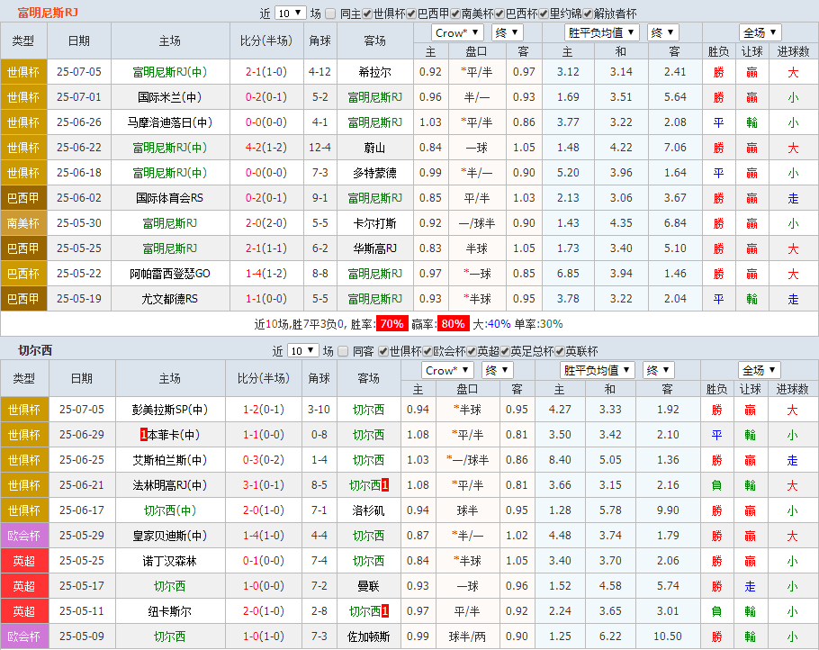Open the 近10场 match count dropdown
Screen dimensions: 819x650
291,14
